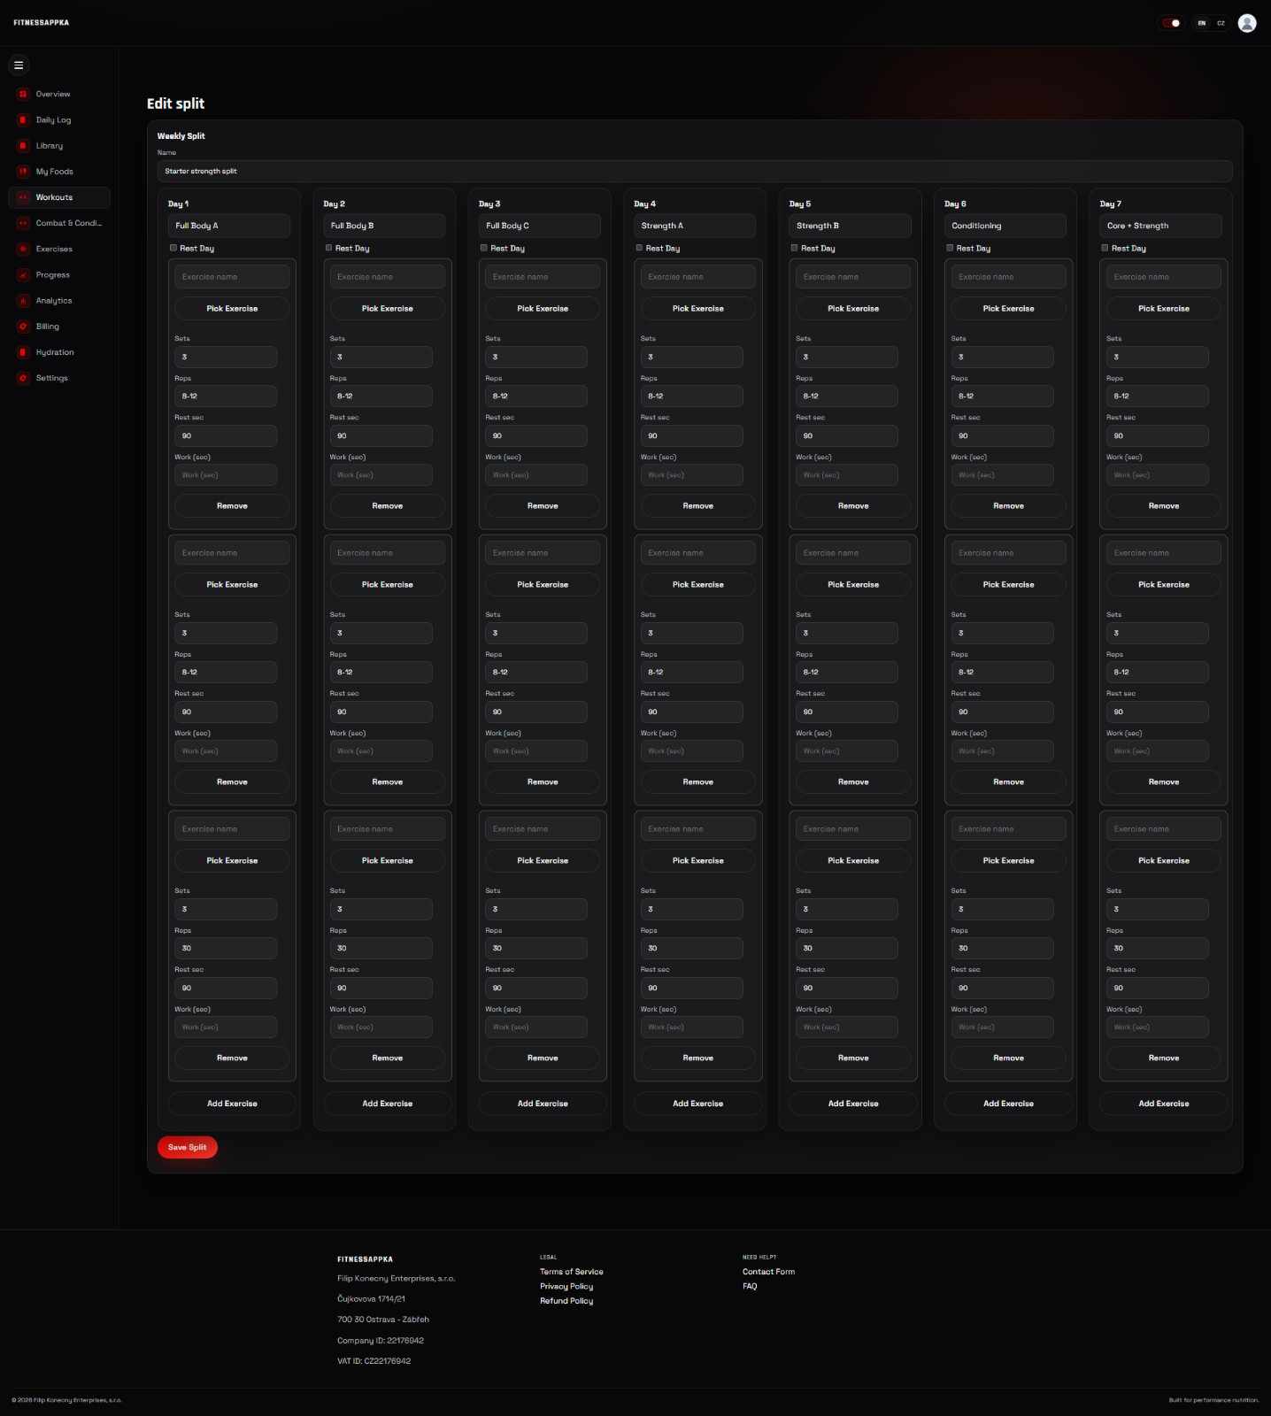The height and width of the screenshot is (1416, 1271).
Task: Click the split Name input field
Action: pos(695,172)
